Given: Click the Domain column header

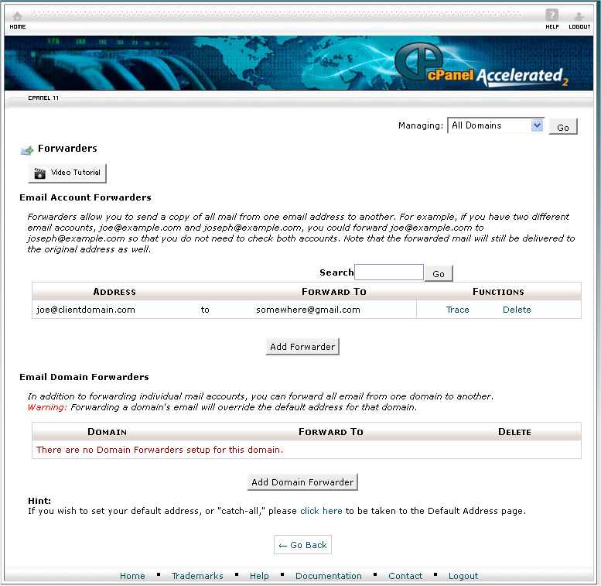Looking at the screenshot, I should (107, 432).
